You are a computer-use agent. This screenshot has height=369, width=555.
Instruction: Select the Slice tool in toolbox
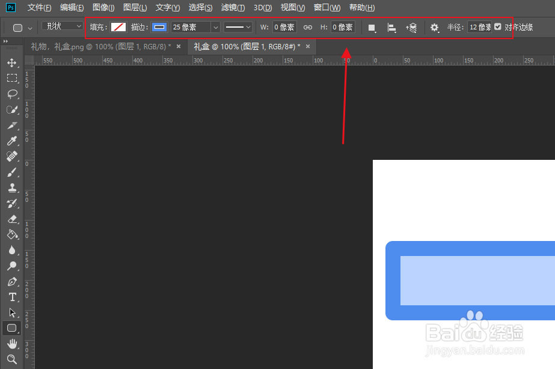tap(11, 125)
